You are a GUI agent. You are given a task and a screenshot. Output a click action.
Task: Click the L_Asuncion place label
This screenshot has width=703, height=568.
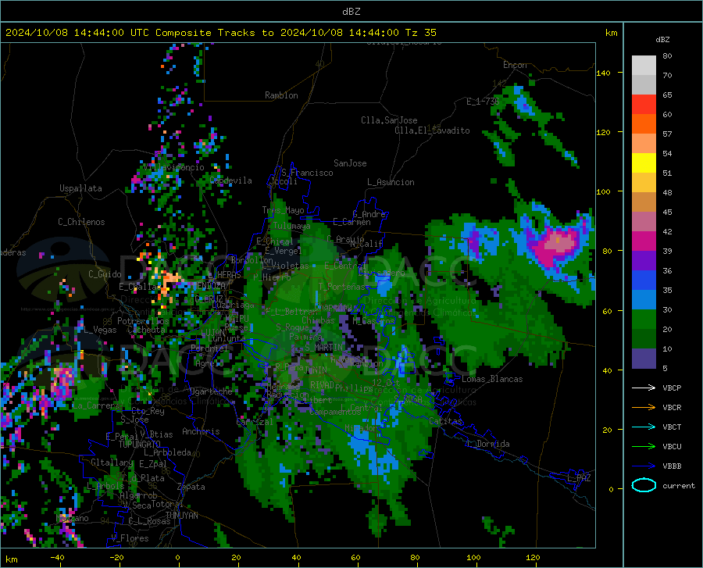click(x=391, y=182)
